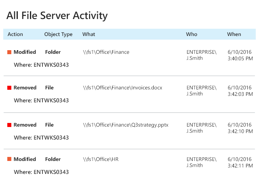
Task: Click the 3:40:05 PM timestamp
Action: click(240, 59)
